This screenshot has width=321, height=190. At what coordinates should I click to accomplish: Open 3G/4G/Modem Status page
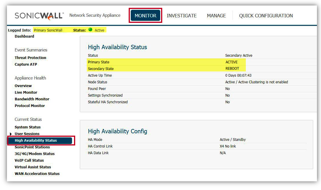coord(35,154)
